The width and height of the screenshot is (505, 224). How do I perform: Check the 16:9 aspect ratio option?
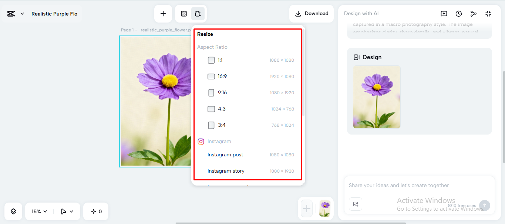pos(211,76)
